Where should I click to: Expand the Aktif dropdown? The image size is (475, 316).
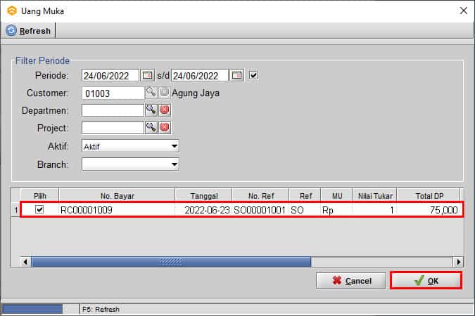(174, 146)
